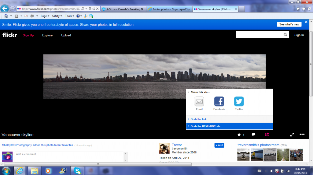Share the photo via Email icon
This screenshot has width=313, height=175.
pos(199,102)
